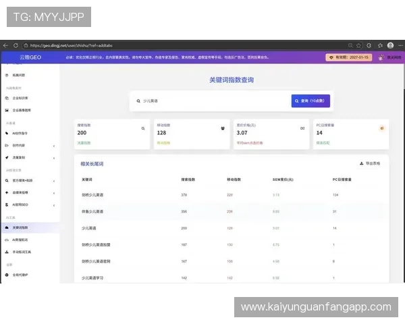Click the tag icon for AI创作指令
The height and width of the screenshot is (324, 405).
coord(7,134)
